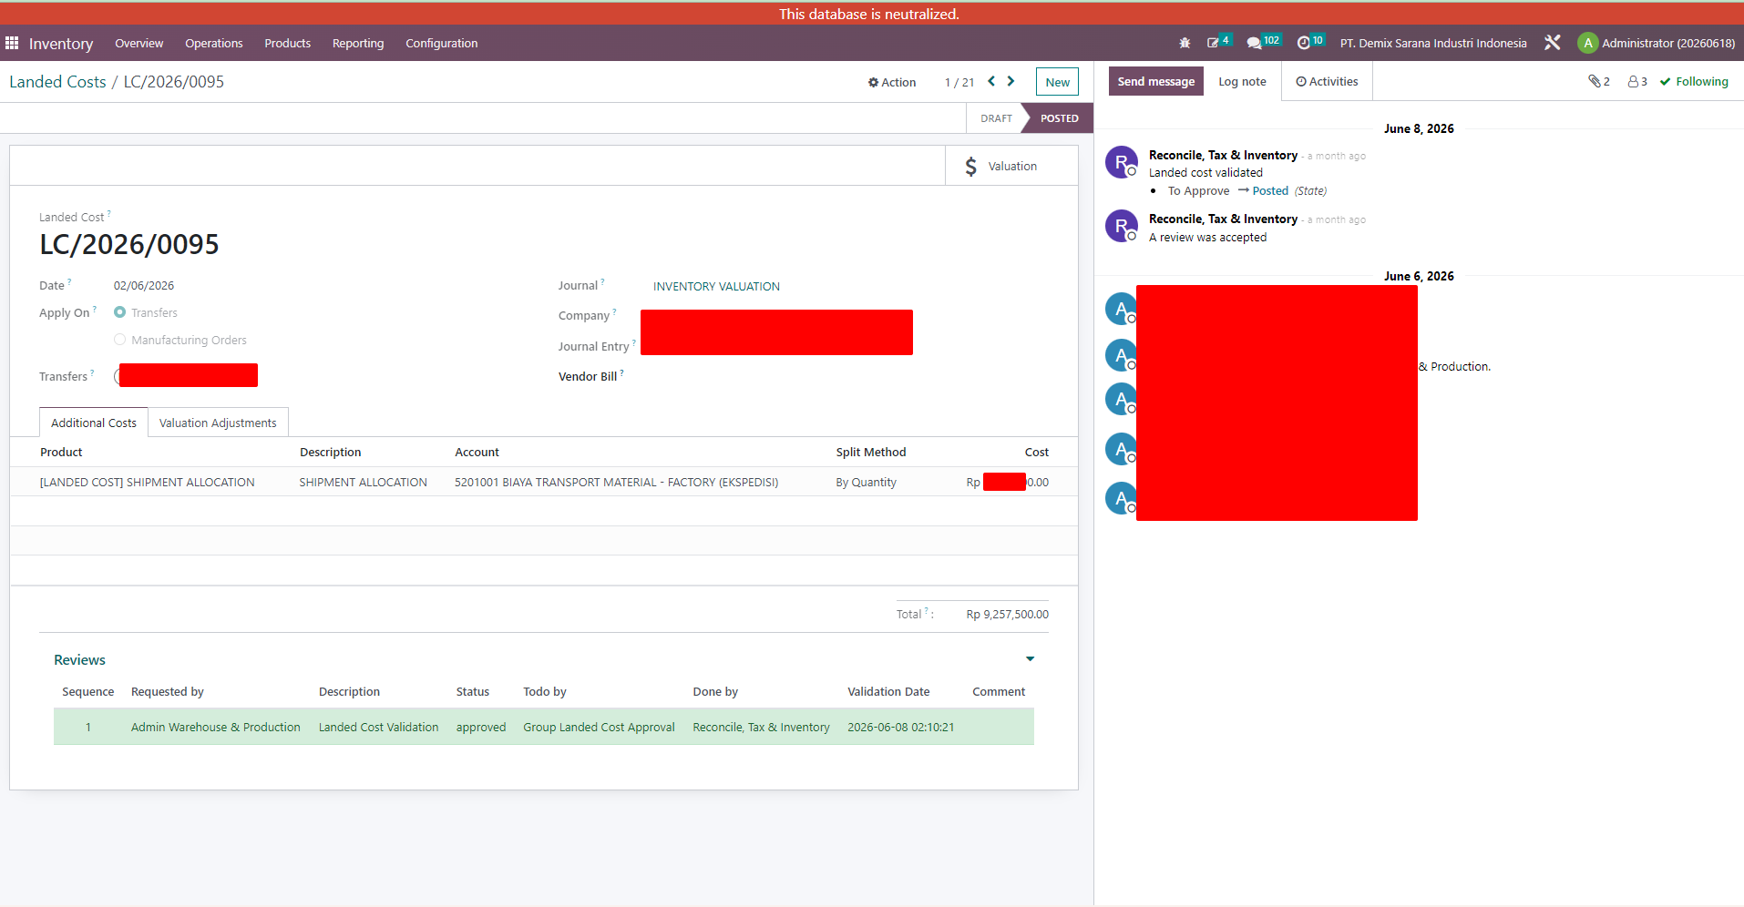The image size is (1744, 907).
Task: Open the Action gear dropdown
Action: coord(892,82)
